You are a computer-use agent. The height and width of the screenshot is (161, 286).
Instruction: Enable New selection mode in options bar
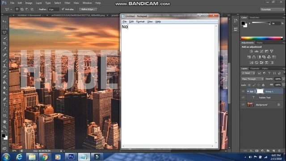(x=17, y=9)
